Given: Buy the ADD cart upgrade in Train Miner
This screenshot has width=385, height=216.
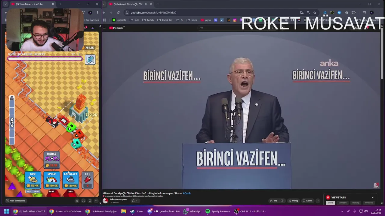Looking at the screenshot, I should [33, 180].
